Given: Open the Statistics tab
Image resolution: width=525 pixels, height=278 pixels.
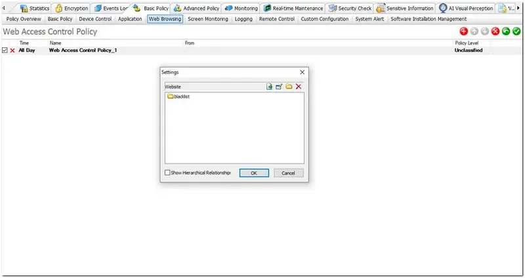Looking at the screenshot, I should [35, 9].
